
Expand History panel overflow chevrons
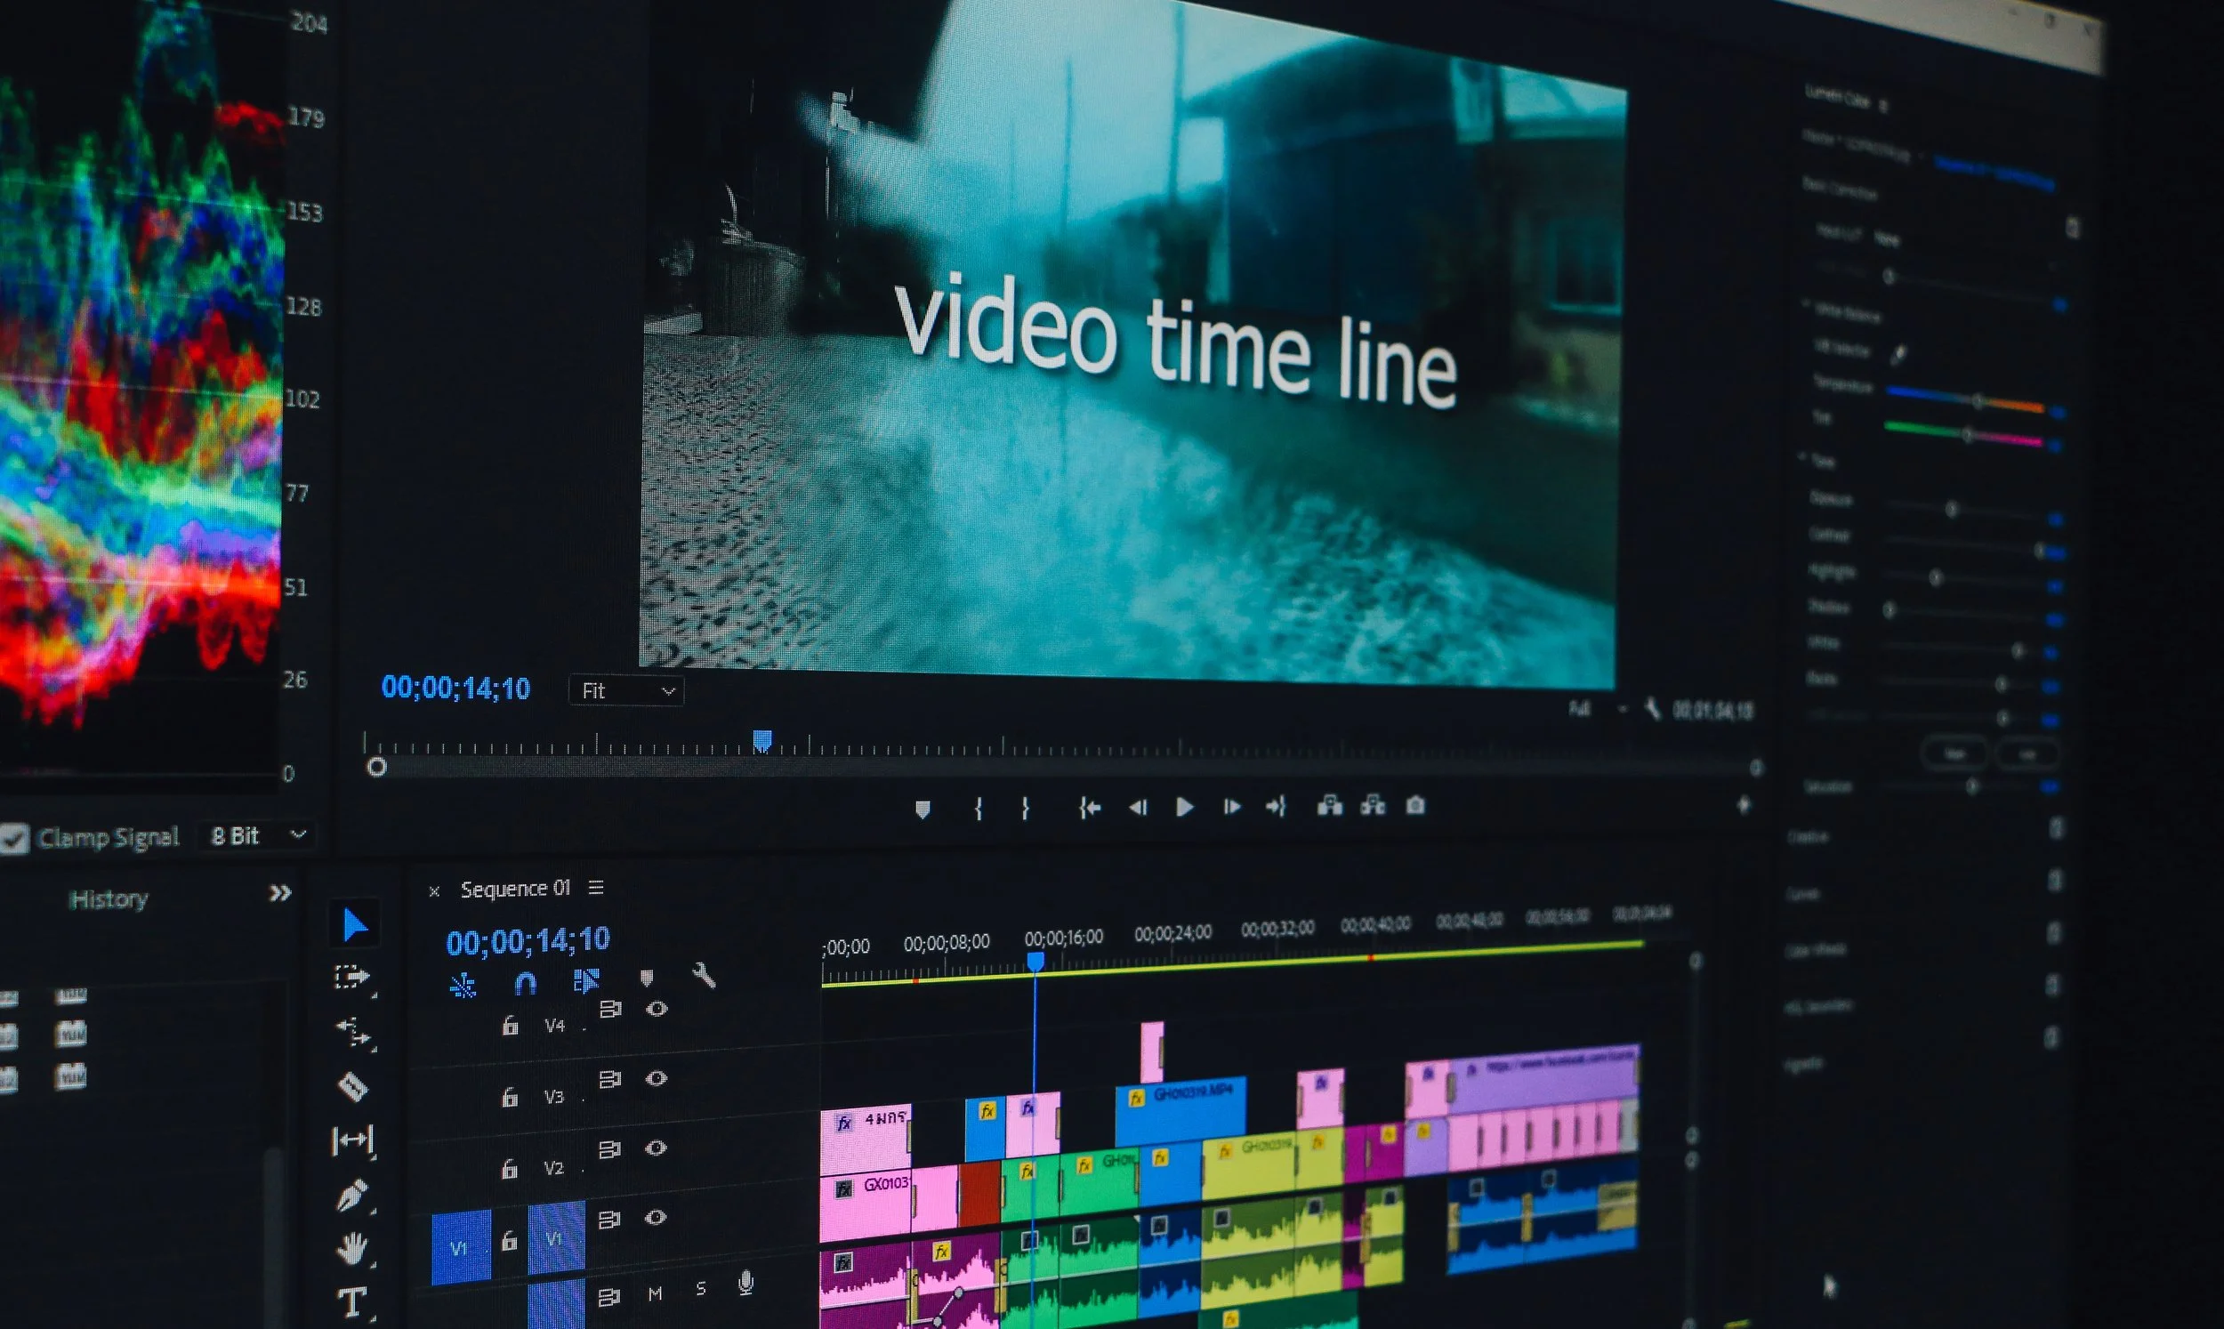280,893
